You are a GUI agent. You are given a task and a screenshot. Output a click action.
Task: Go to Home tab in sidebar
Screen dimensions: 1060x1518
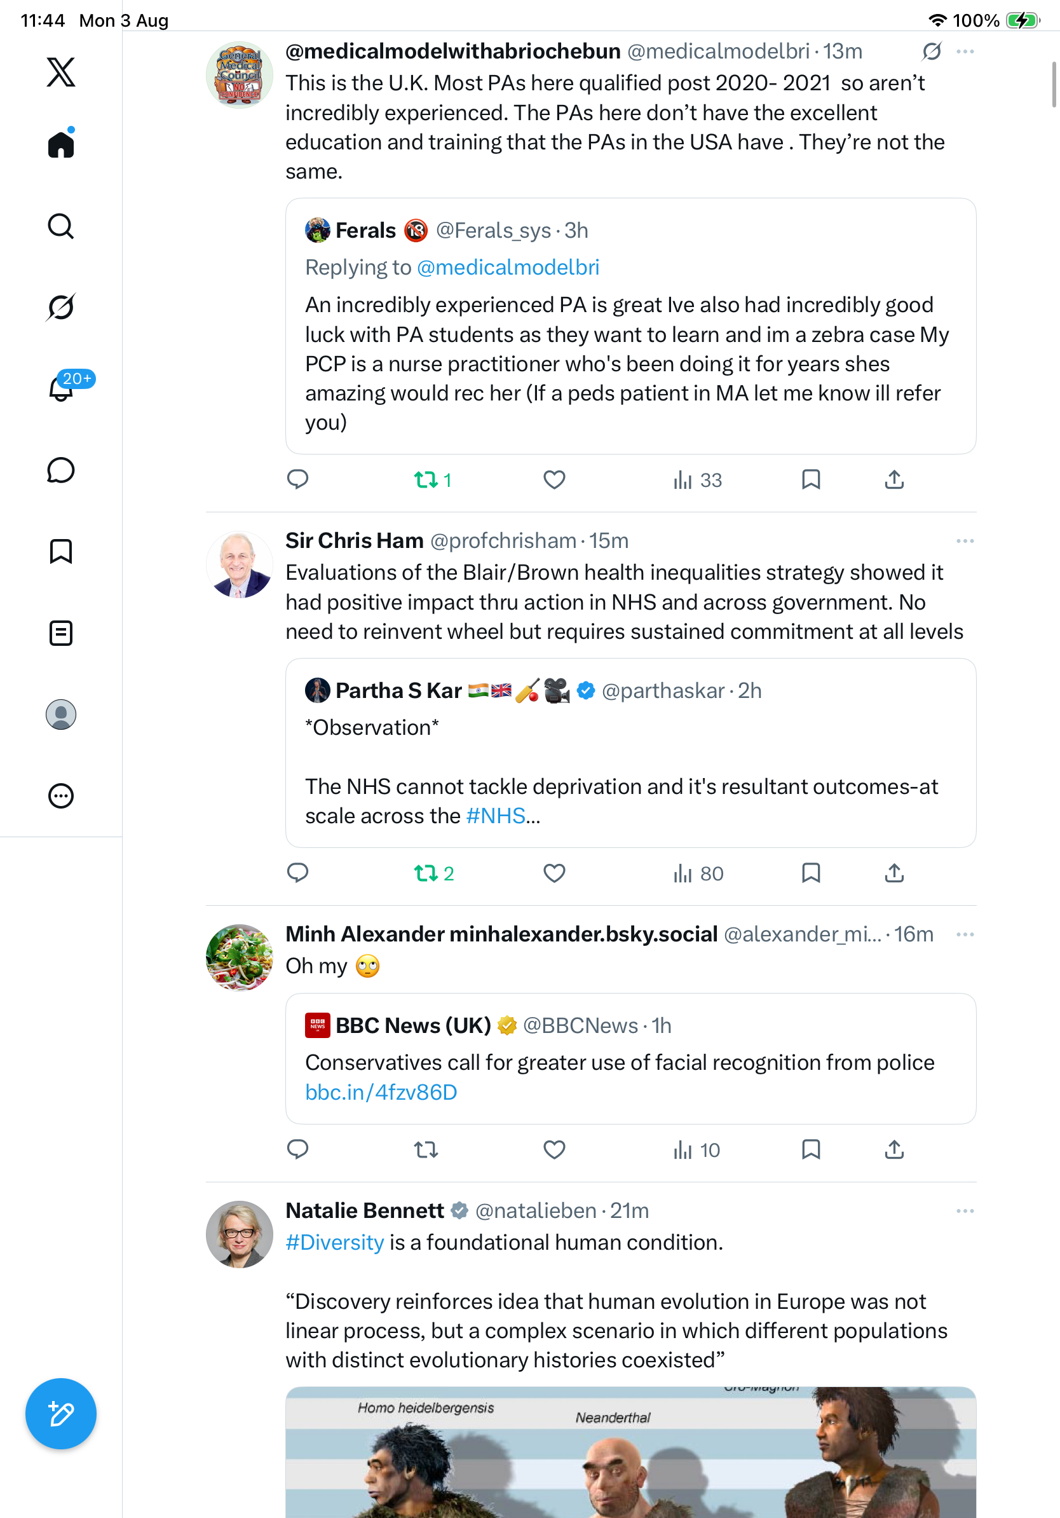coord(61,144)
